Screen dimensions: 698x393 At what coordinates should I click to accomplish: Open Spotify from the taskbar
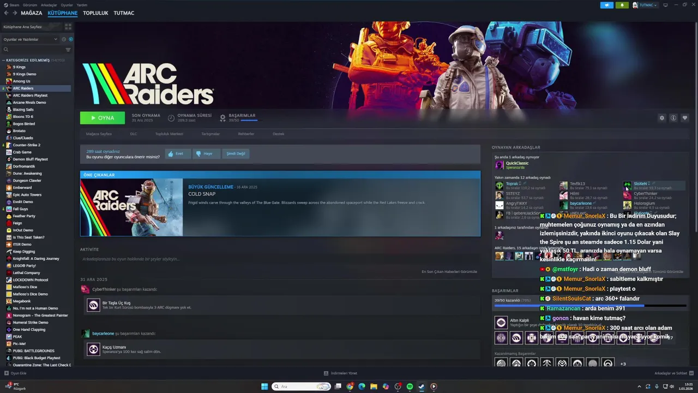[x=410, y=386]
